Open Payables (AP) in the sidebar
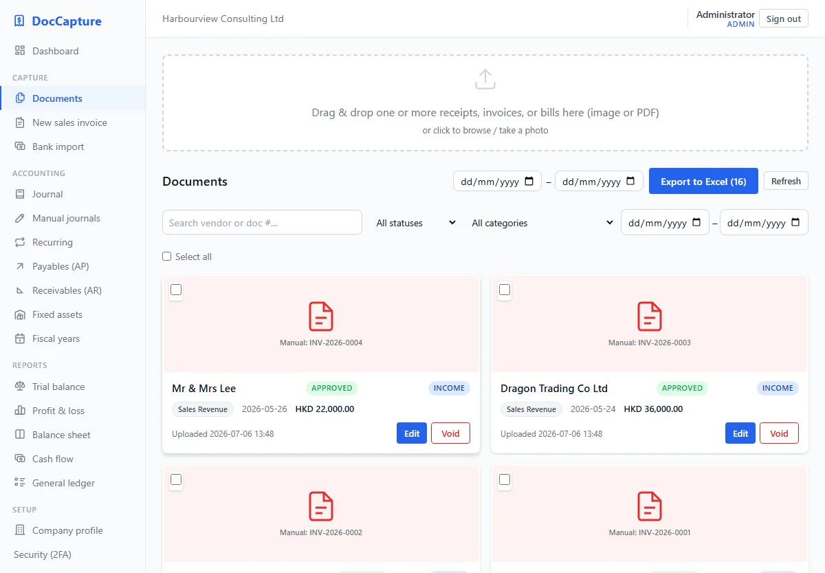825x573 pixels. point(73,266)
